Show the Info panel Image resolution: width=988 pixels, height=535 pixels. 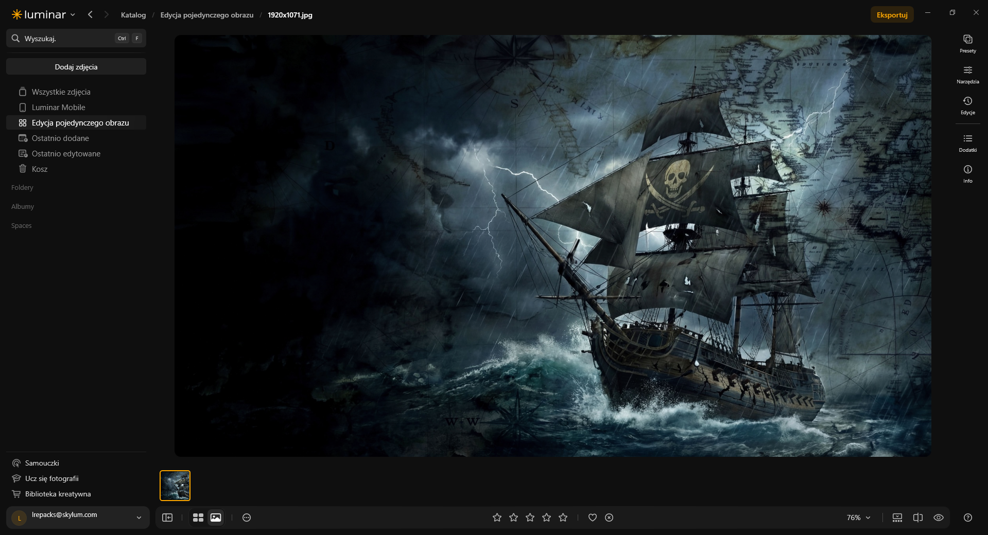[967, 174]
